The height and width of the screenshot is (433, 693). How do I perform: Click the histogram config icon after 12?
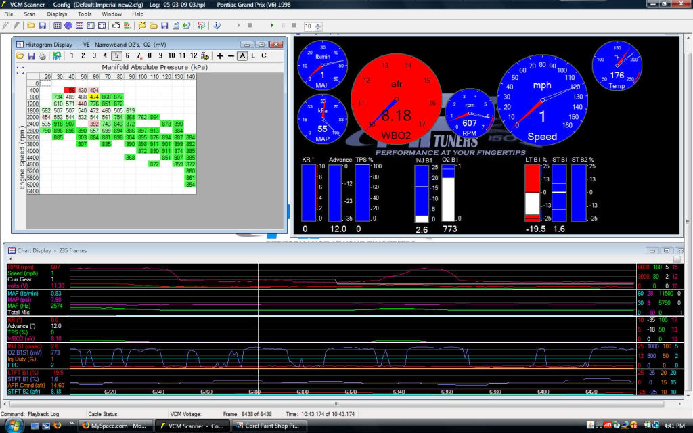[x=204, y=55]
